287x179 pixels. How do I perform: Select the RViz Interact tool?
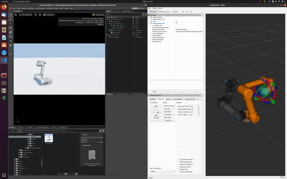pyautogui.click(x=153, y=11)
